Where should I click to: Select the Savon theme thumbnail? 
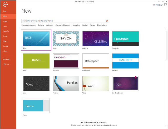pos(66,39)
